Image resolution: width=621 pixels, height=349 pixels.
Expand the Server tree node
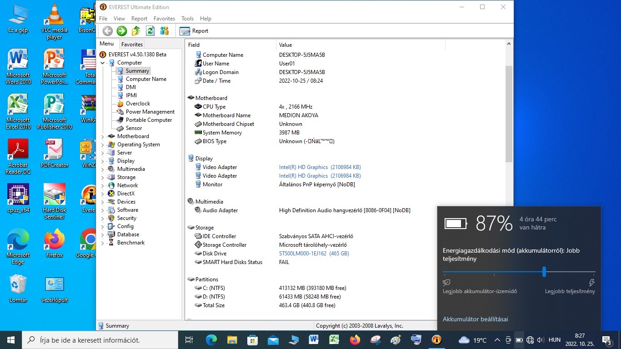click(x=103, y=153)
